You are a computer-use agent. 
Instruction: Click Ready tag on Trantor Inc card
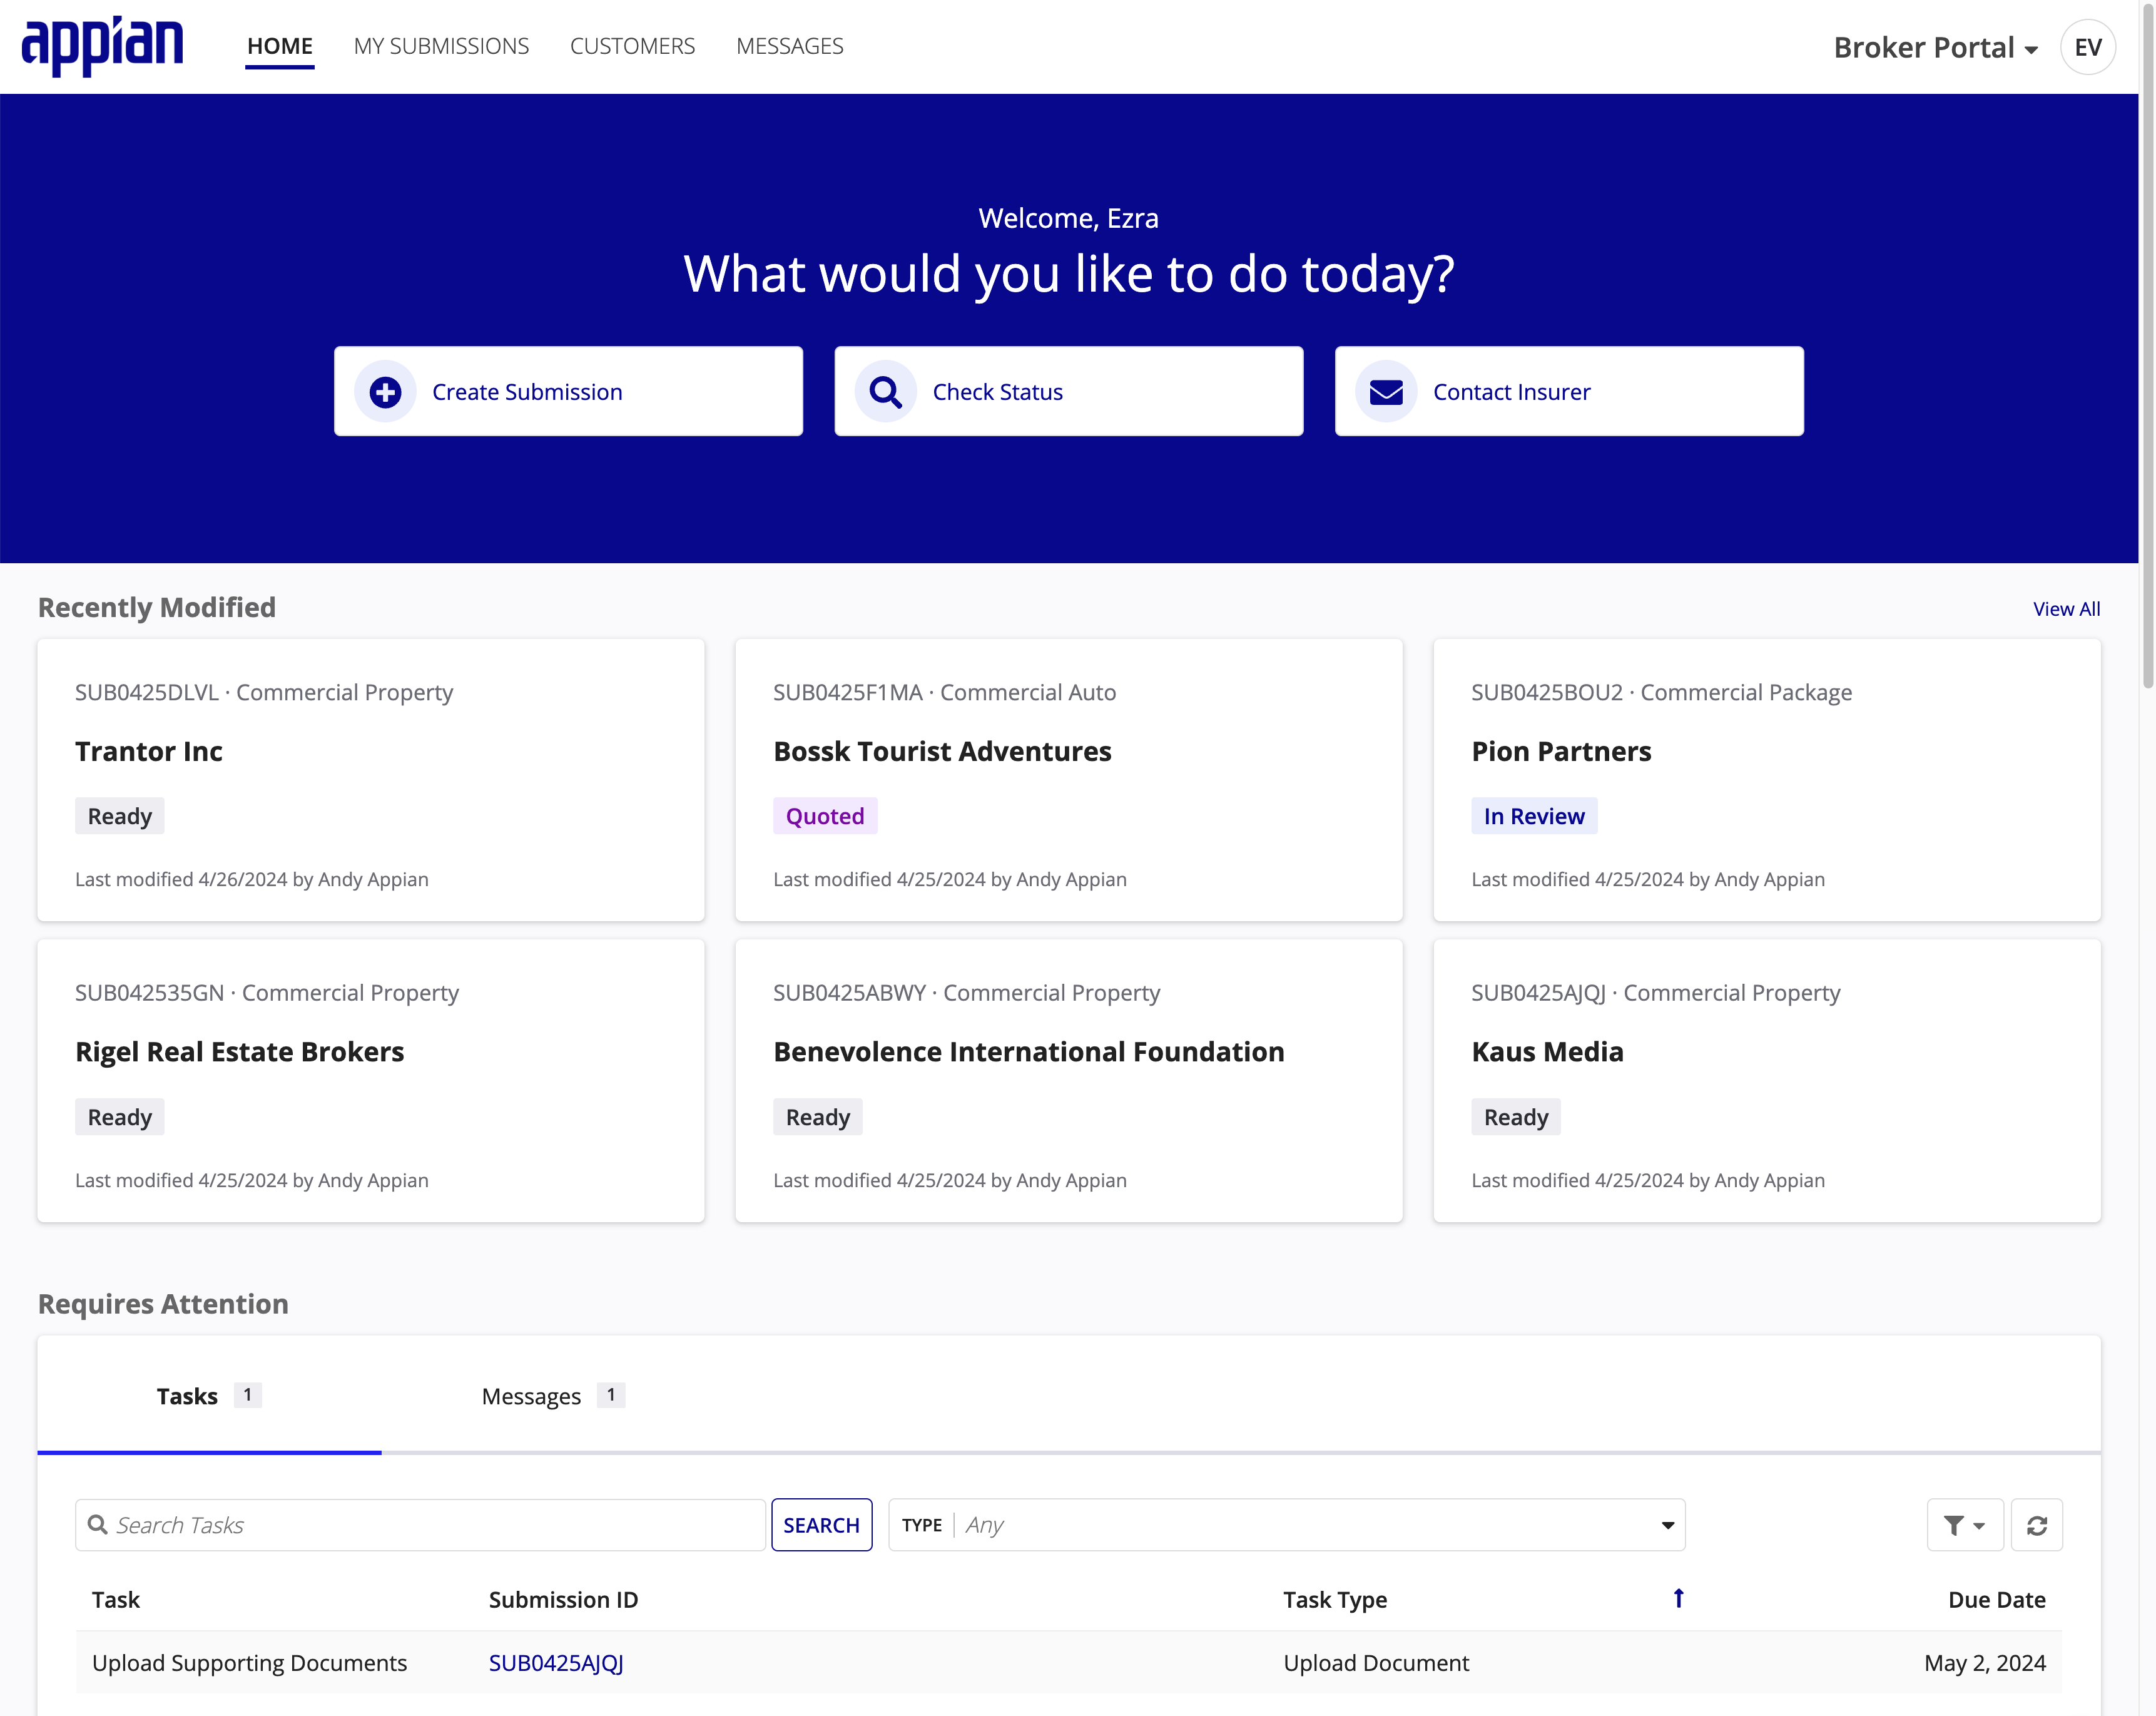pyautogui.click(x=120, y=816)
